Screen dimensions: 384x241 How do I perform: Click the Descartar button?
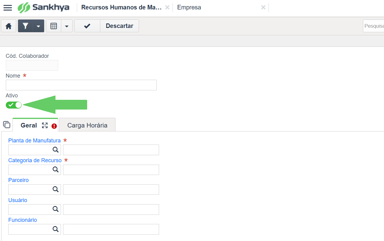click(x=119, y=26)
